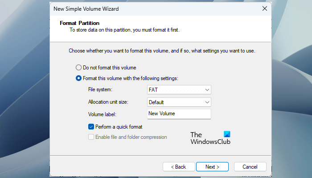312x178 pixels.
Task: Select 'Do not format this volume' option
Action: coord(79,68)
